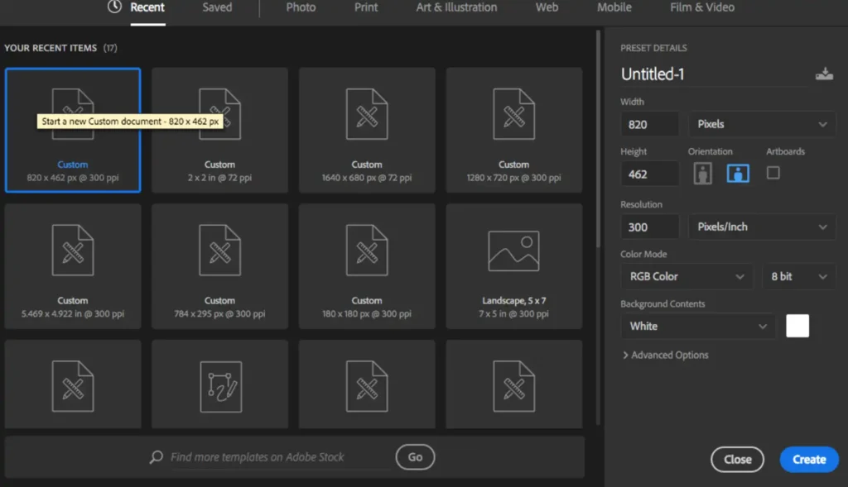
Task: Click the white background color swatch
Action: pyautogui.click(x=797, y=326)
